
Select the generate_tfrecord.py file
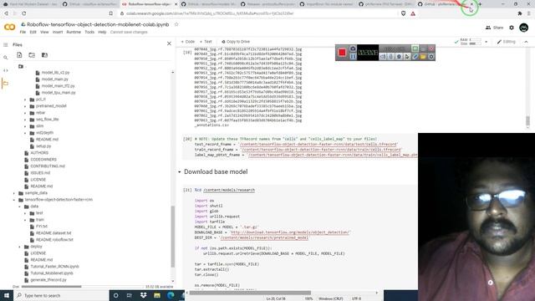click(x=48, y=280)
